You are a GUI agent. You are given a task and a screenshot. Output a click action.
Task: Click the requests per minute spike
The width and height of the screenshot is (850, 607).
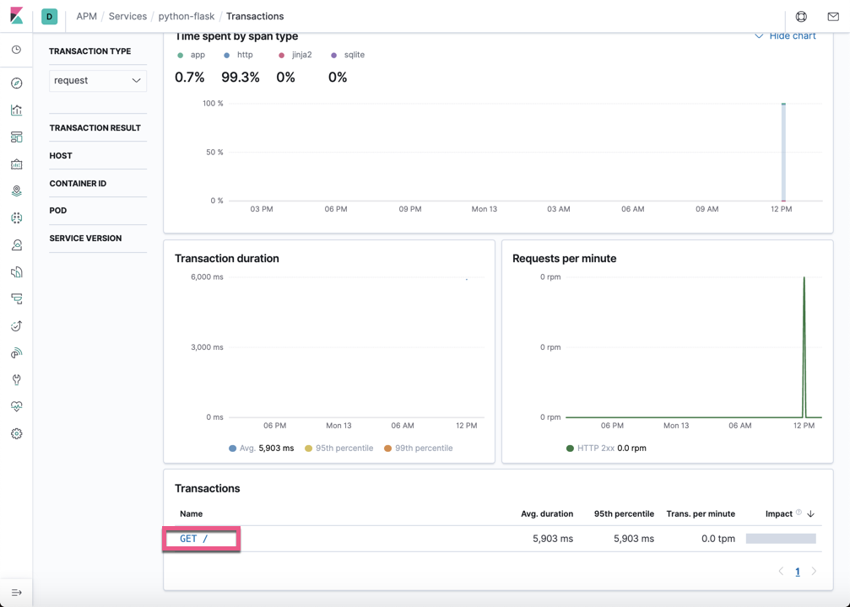pyautogui.click(x=804, y=346)
